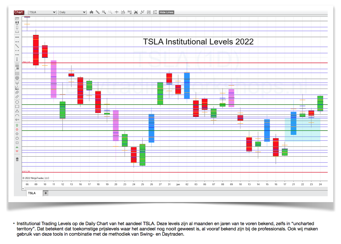Select the small square marker tool
The height and width of the screenshot is (244, 341).
(x=17, y=143)
